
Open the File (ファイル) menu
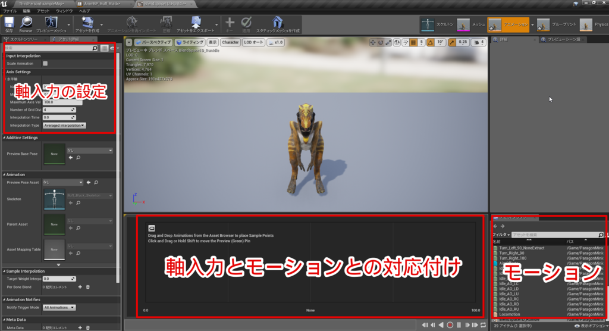click(x=10, y=11)
